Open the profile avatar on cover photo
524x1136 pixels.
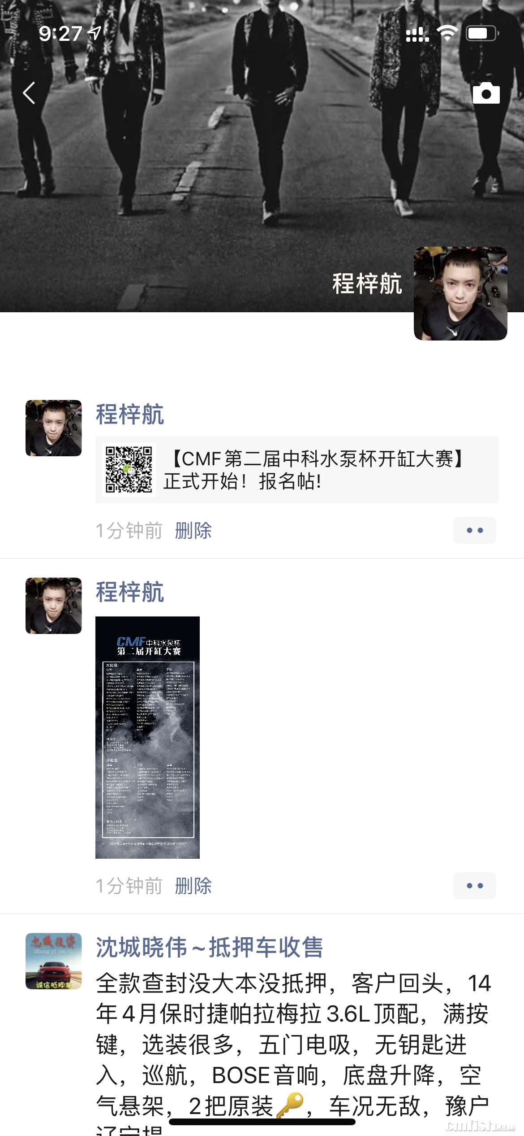460,293
